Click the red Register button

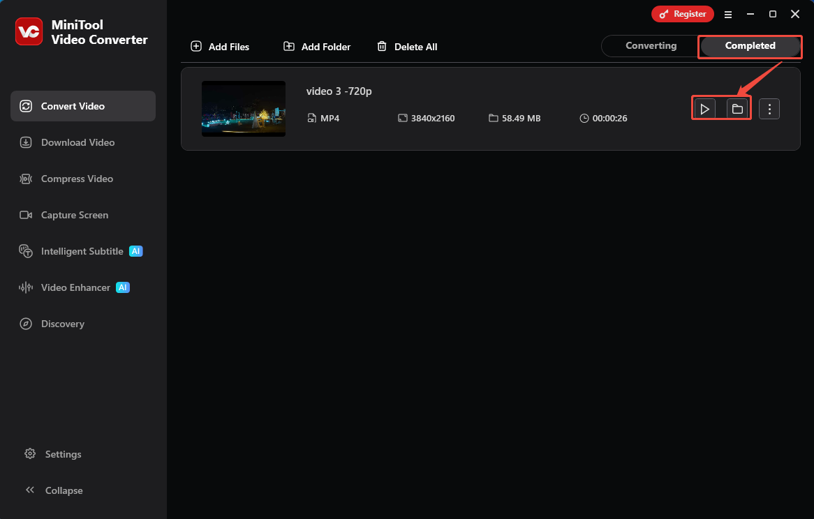pyautogui.click(x=683, y=14)
